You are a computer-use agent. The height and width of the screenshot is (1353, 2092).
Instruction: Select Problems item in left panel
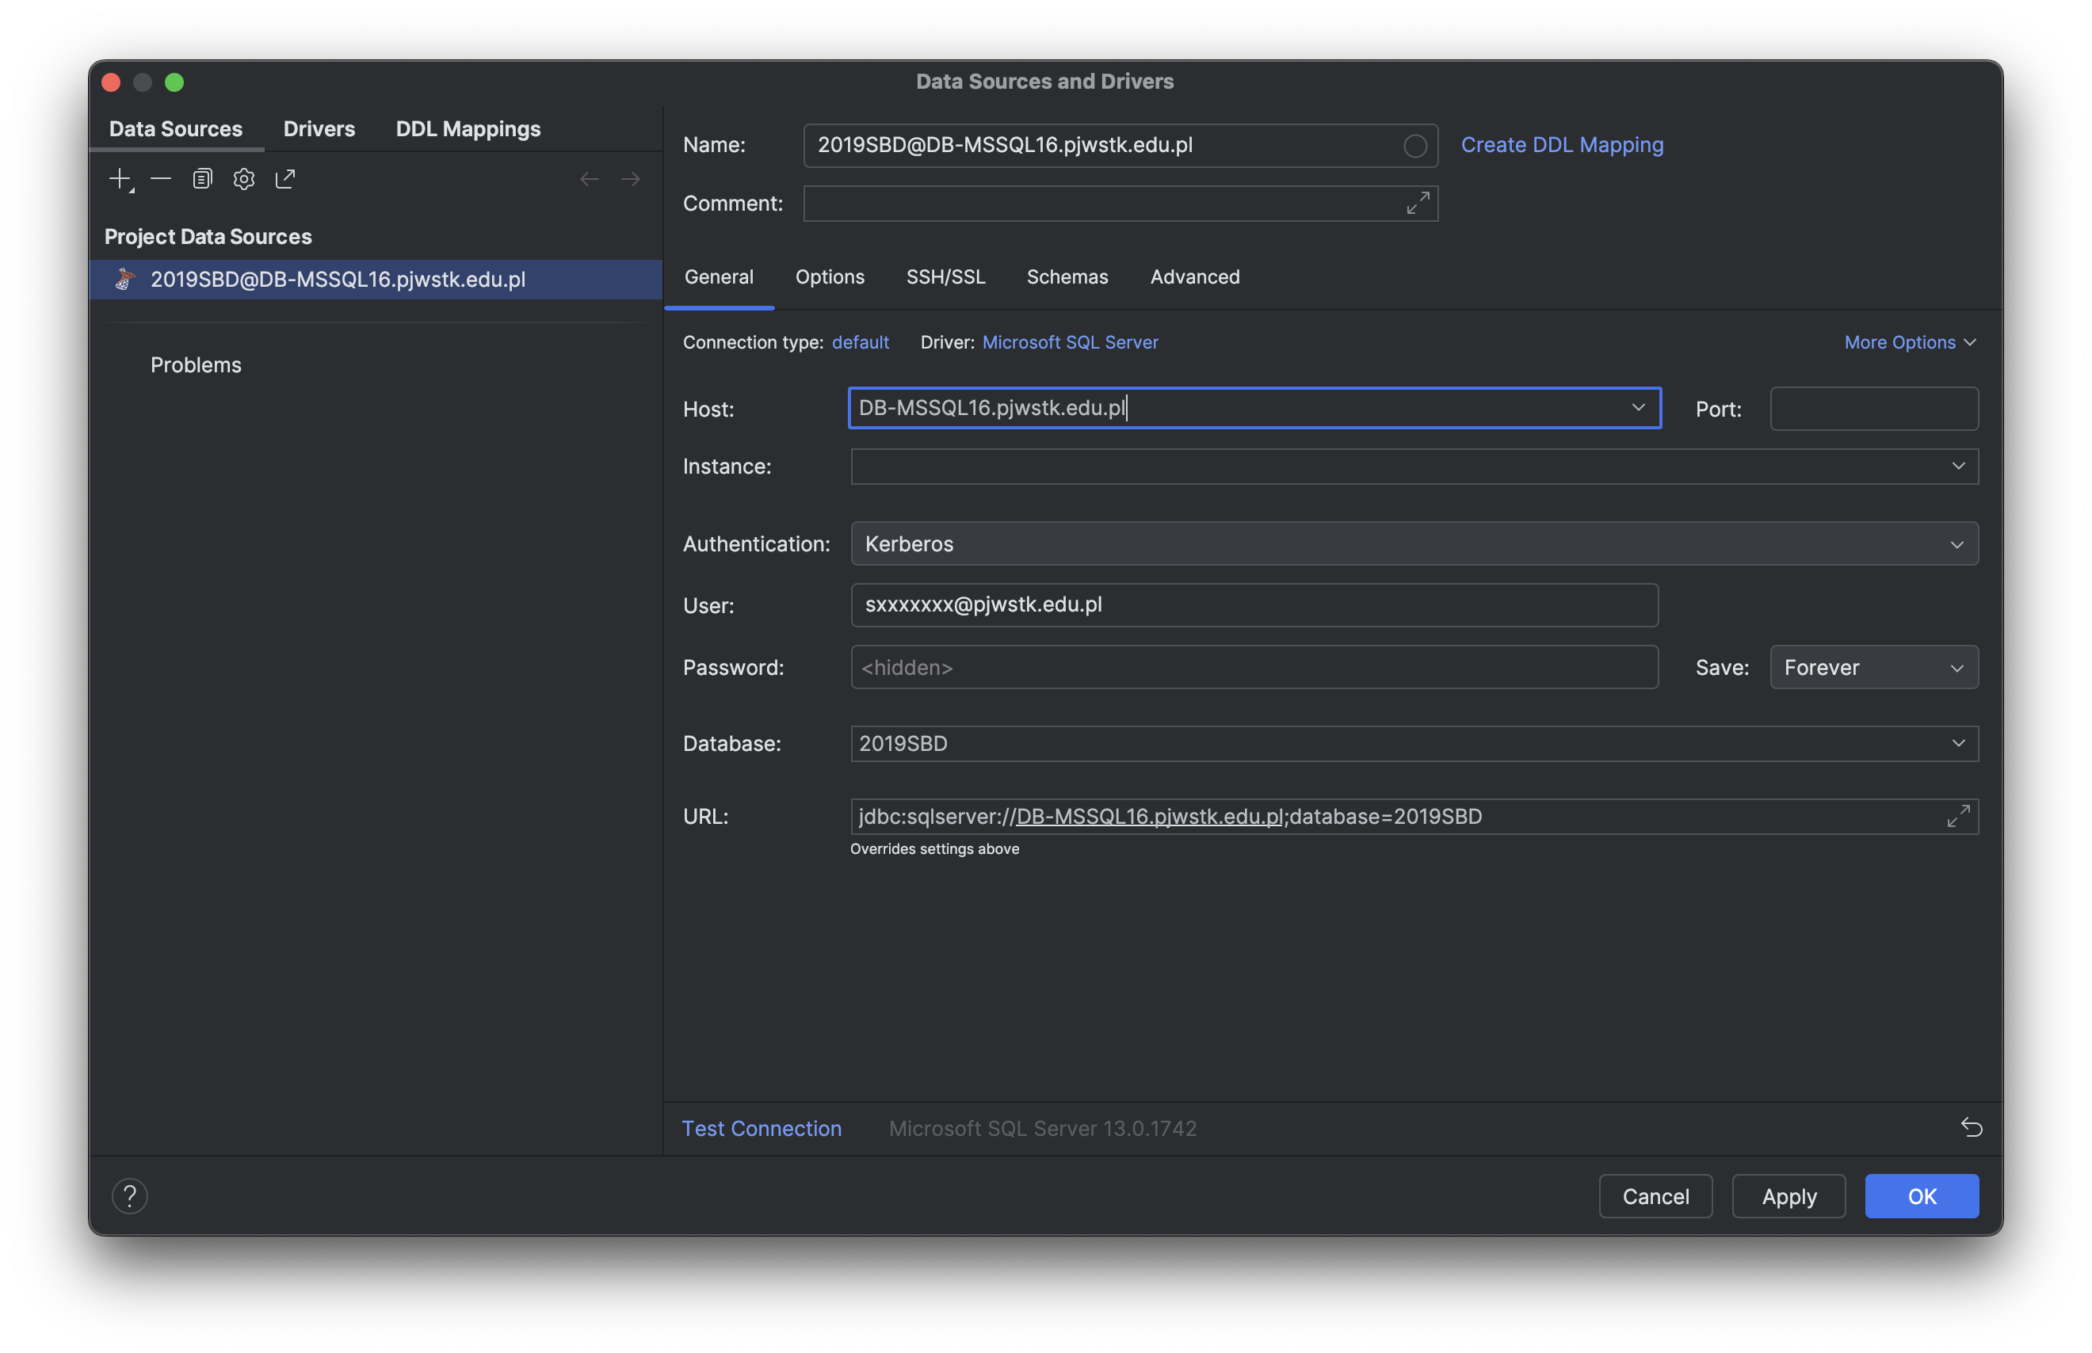(x=195, y=364)
